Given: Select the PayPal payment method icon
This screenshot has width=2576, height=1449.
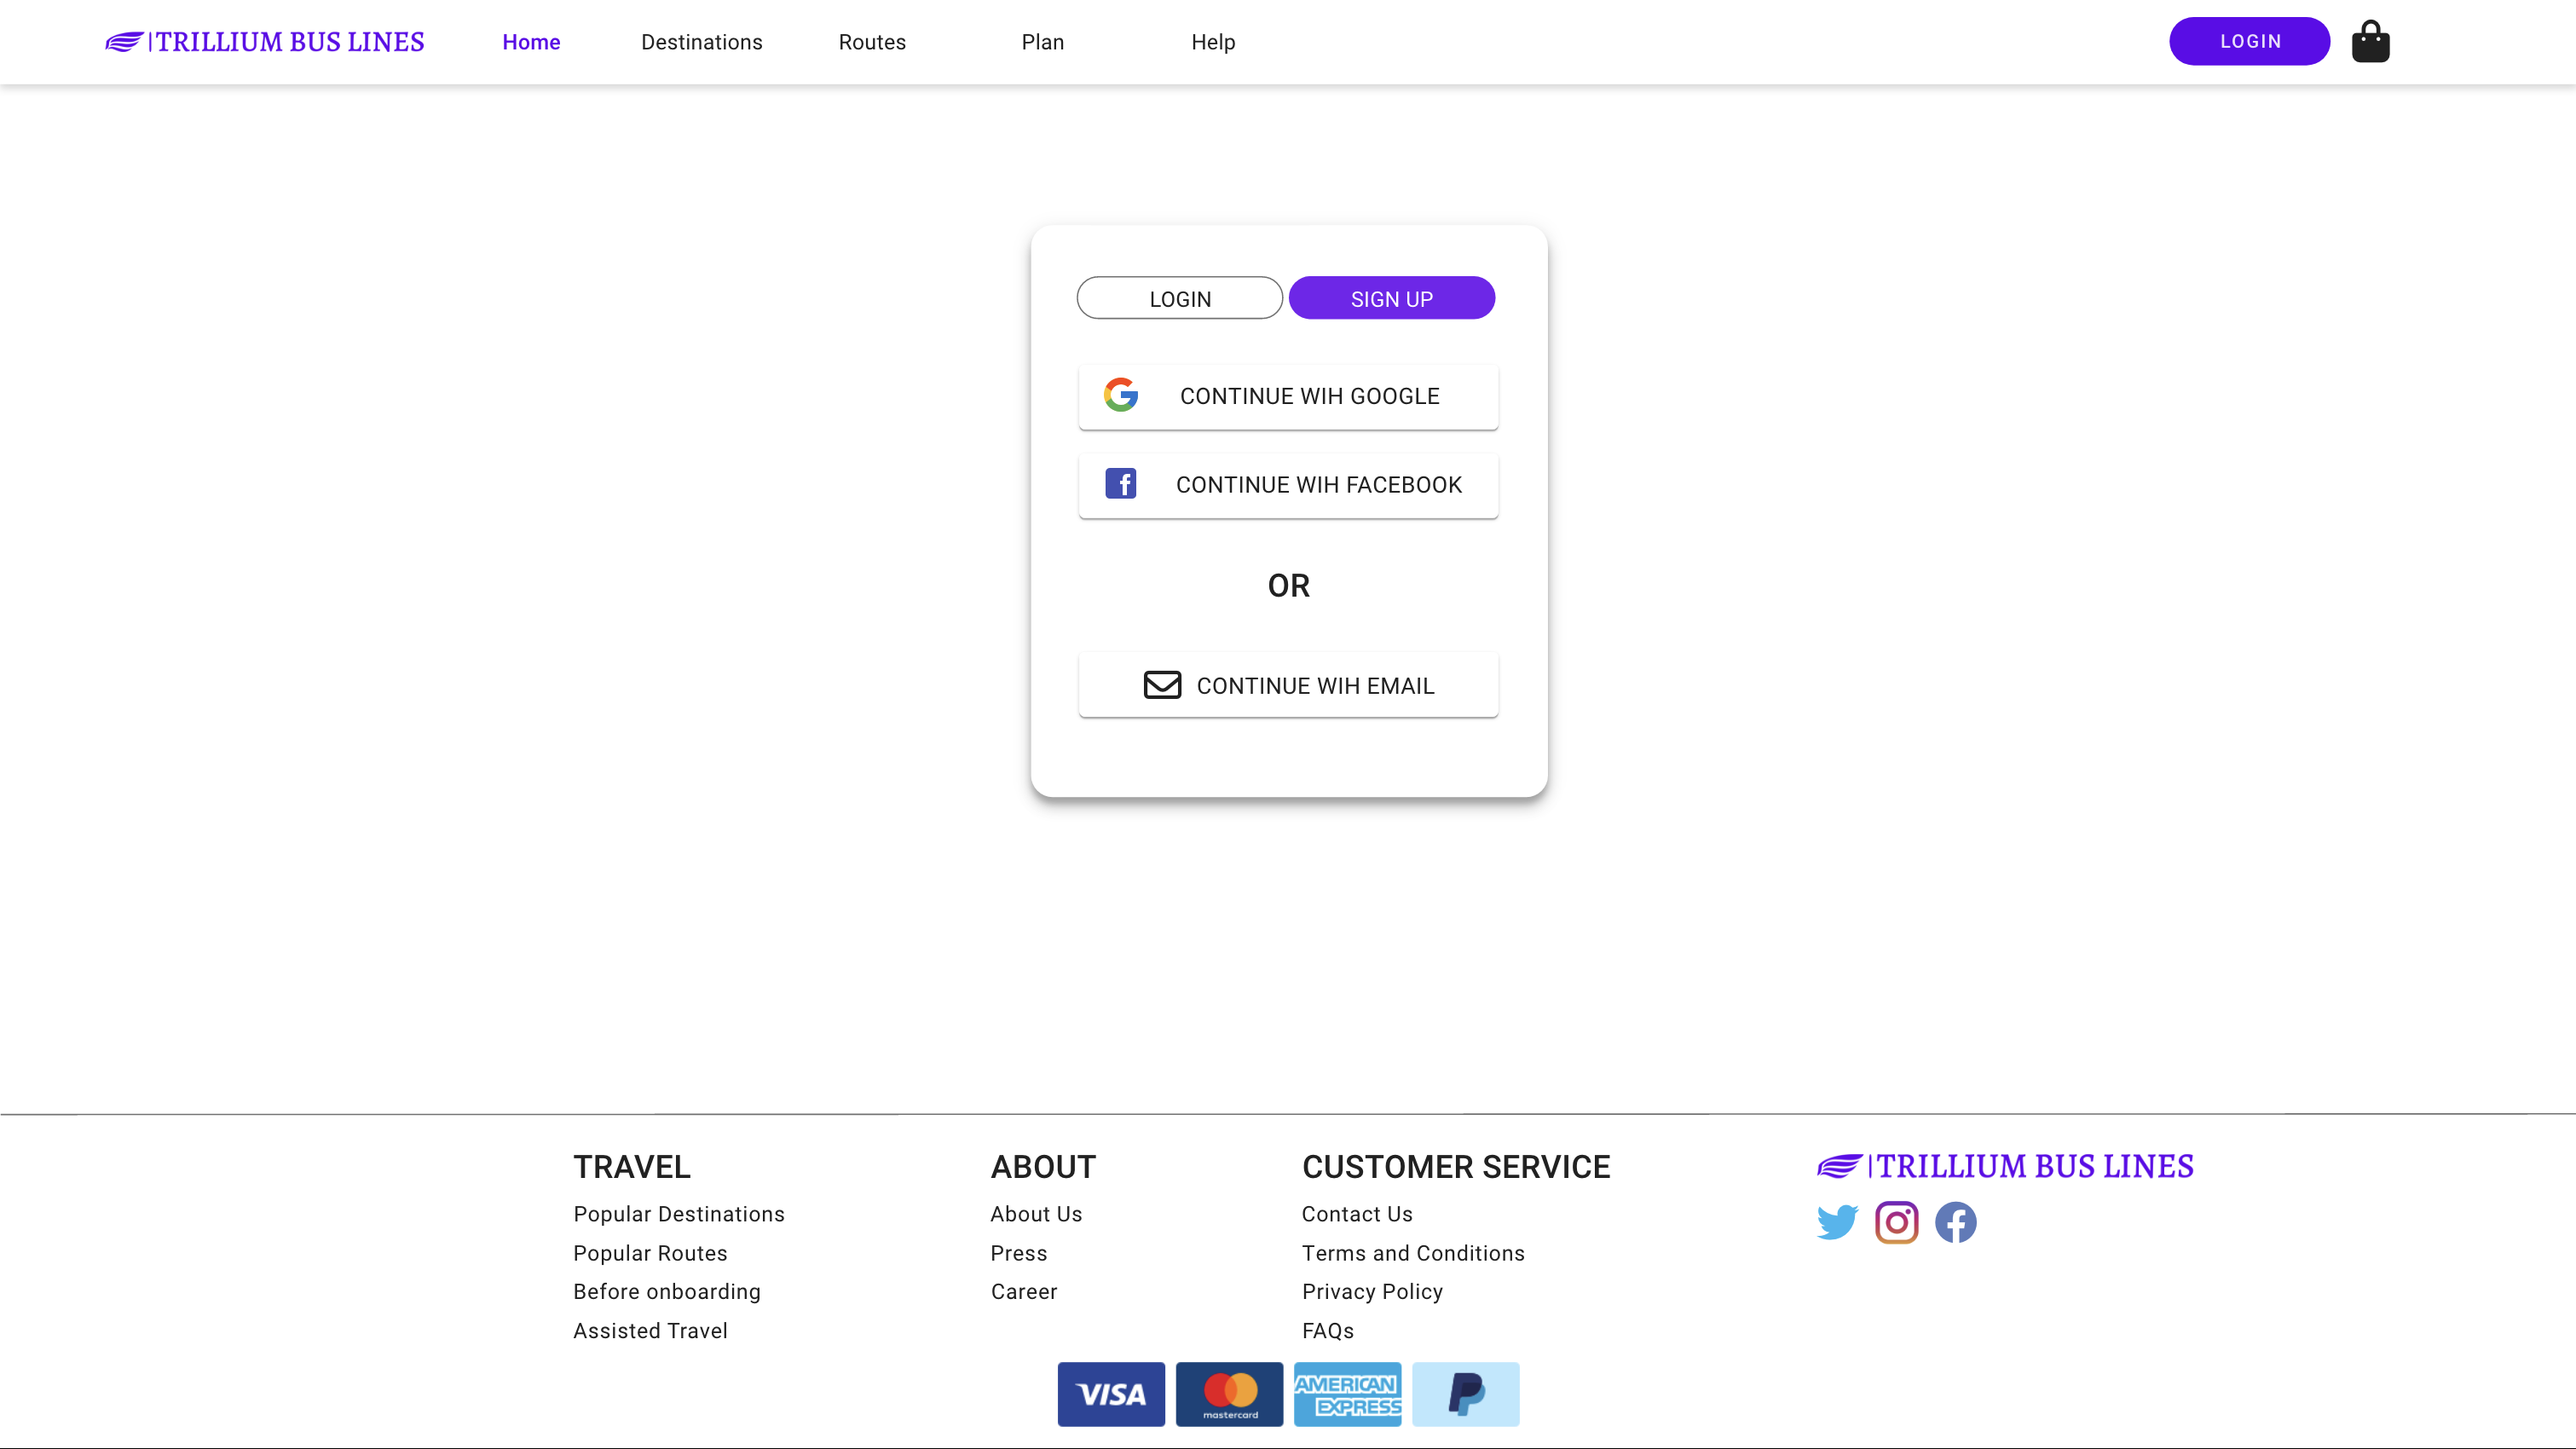Looking at the screenshot, I should point(1466,1394).
